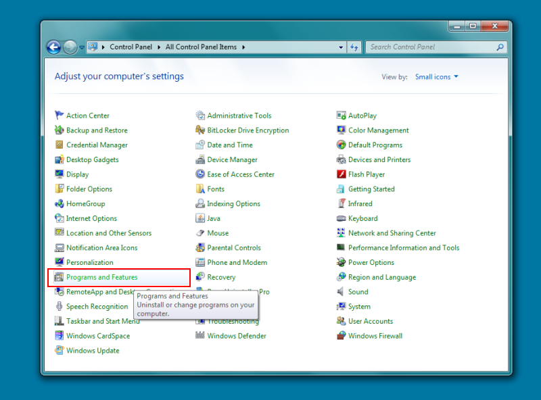This screenshot has width=541, height=400.
Task: Open the Infrared link
Action: tap(360, 204)
